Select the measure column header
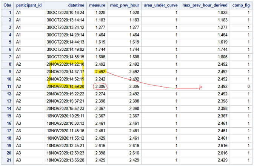The image size is (254, 166). click(97, 6)
